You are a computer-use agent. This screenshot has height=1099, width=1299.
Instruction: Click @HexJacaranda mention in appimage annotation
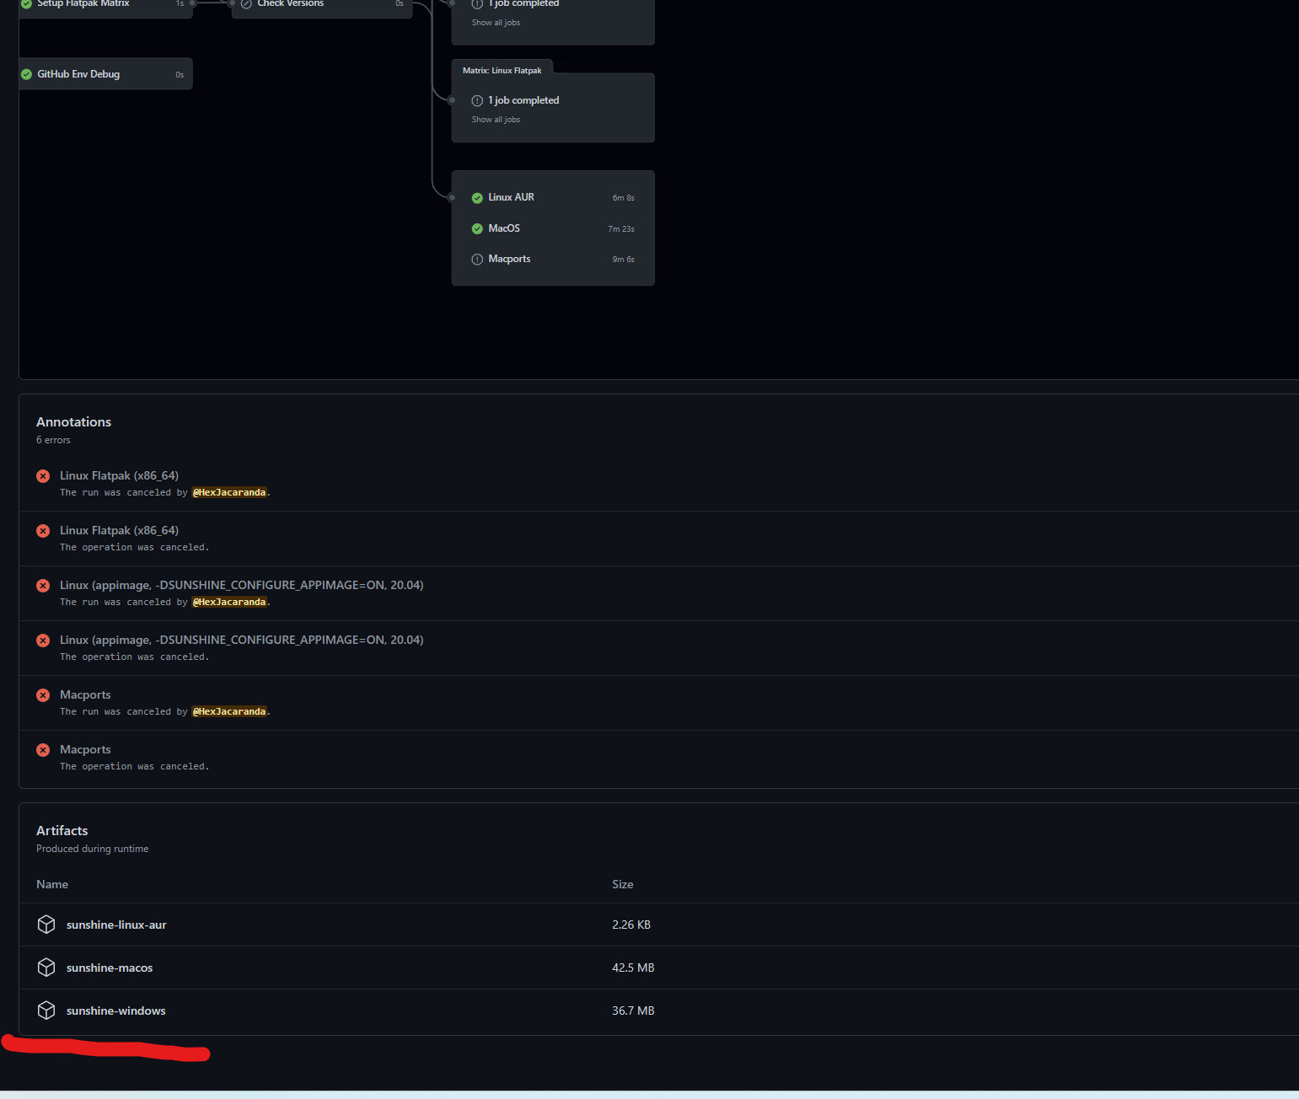pos(229,602)
